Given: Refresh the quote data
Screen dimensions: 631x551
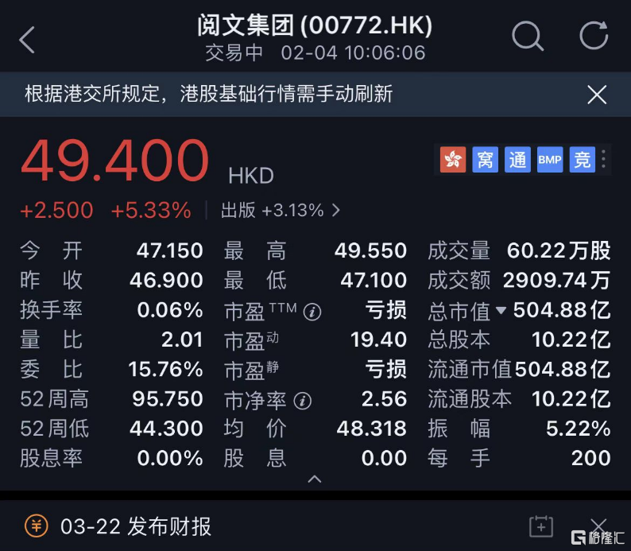Looking at the screenshot, I should coord(593,37).
